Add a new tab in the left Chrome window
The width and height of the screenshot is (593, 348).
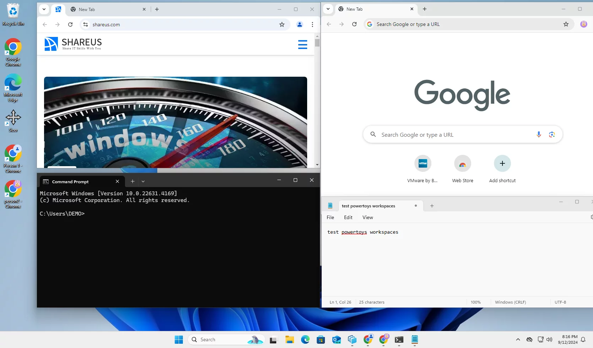point(157,9)
